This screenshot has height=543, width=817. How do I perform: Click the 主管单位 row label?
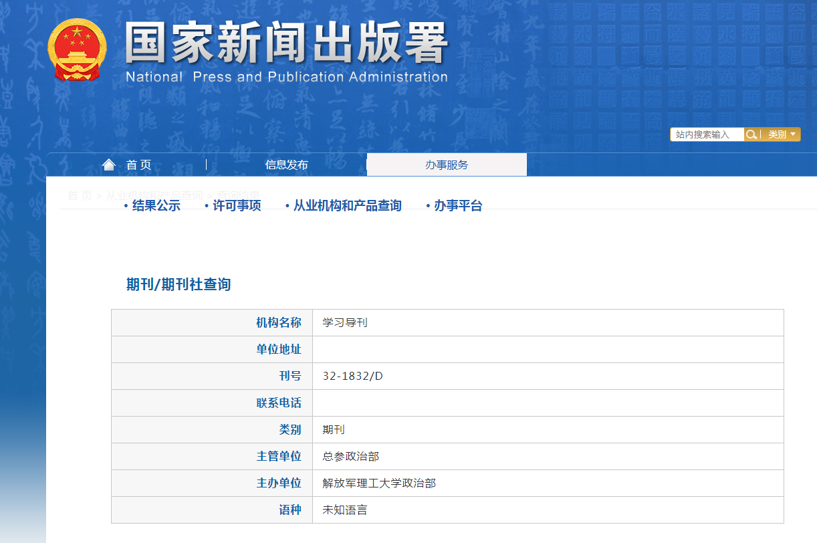click(279, 457)
